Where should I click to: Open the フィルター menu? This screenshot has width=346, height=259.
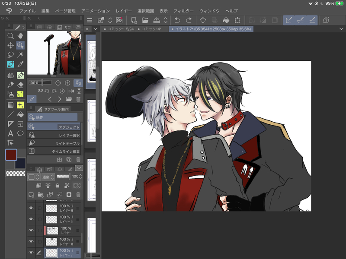183,11
